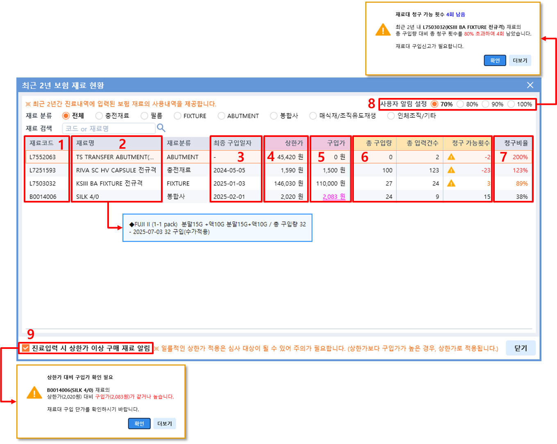Select the 봉합사 category radio button
Viewport: 557px width, 444px height.
click(274, 116)
